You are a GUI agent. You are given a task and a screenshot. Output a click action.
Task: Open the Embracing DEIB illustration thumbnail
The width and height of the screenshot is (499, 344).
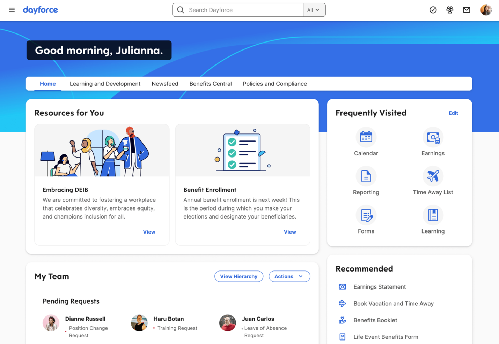tap(102, 151)
